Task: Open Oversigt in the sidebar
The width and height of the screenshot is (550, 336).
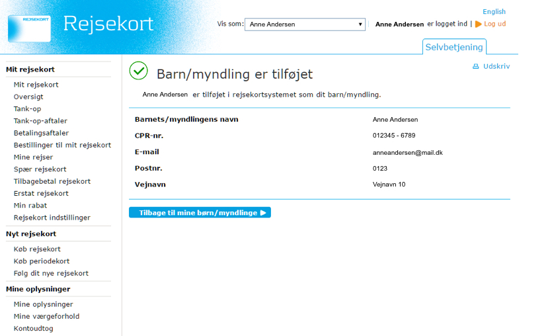Action: point(28,97)
